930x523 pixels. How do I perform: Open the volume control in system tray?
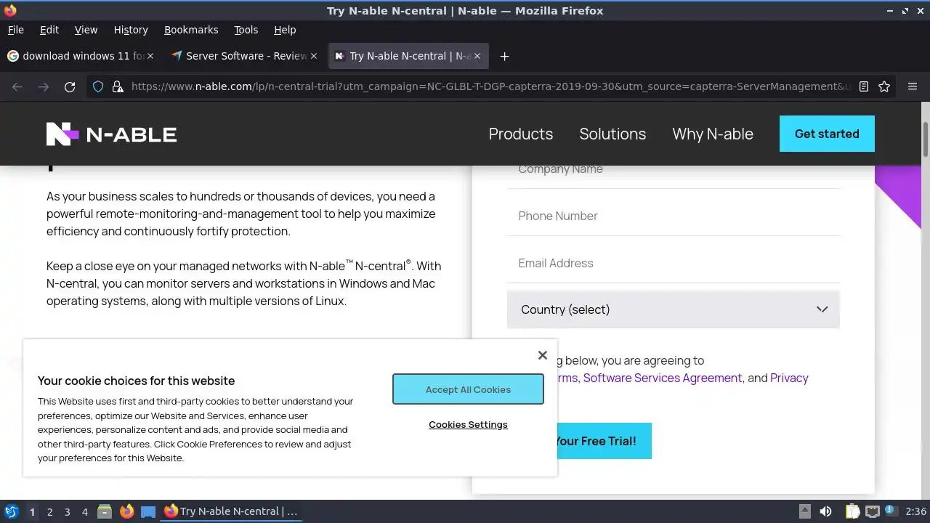point(825,511)
